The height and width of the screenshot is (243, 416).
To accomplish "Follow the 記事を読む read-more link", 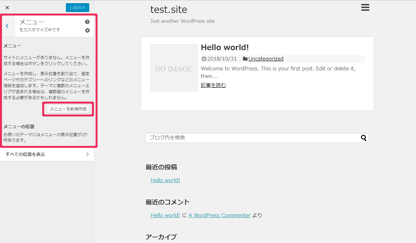I will (x=213, y=85).
